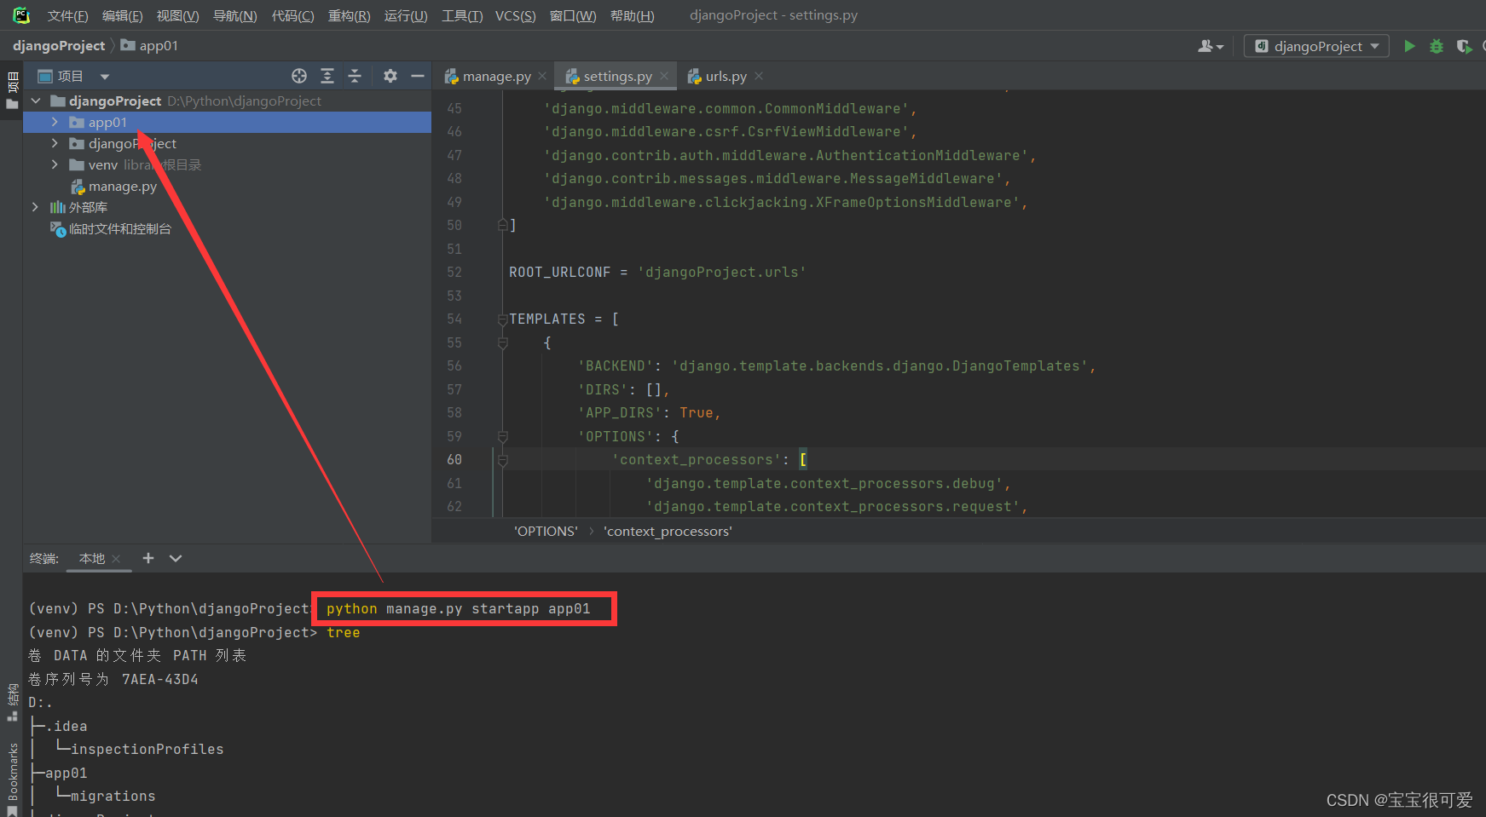The height and width of the screenshot is (817, 1486).
Task: Select the app01 folder in tree
Action: tap(227, 123)
